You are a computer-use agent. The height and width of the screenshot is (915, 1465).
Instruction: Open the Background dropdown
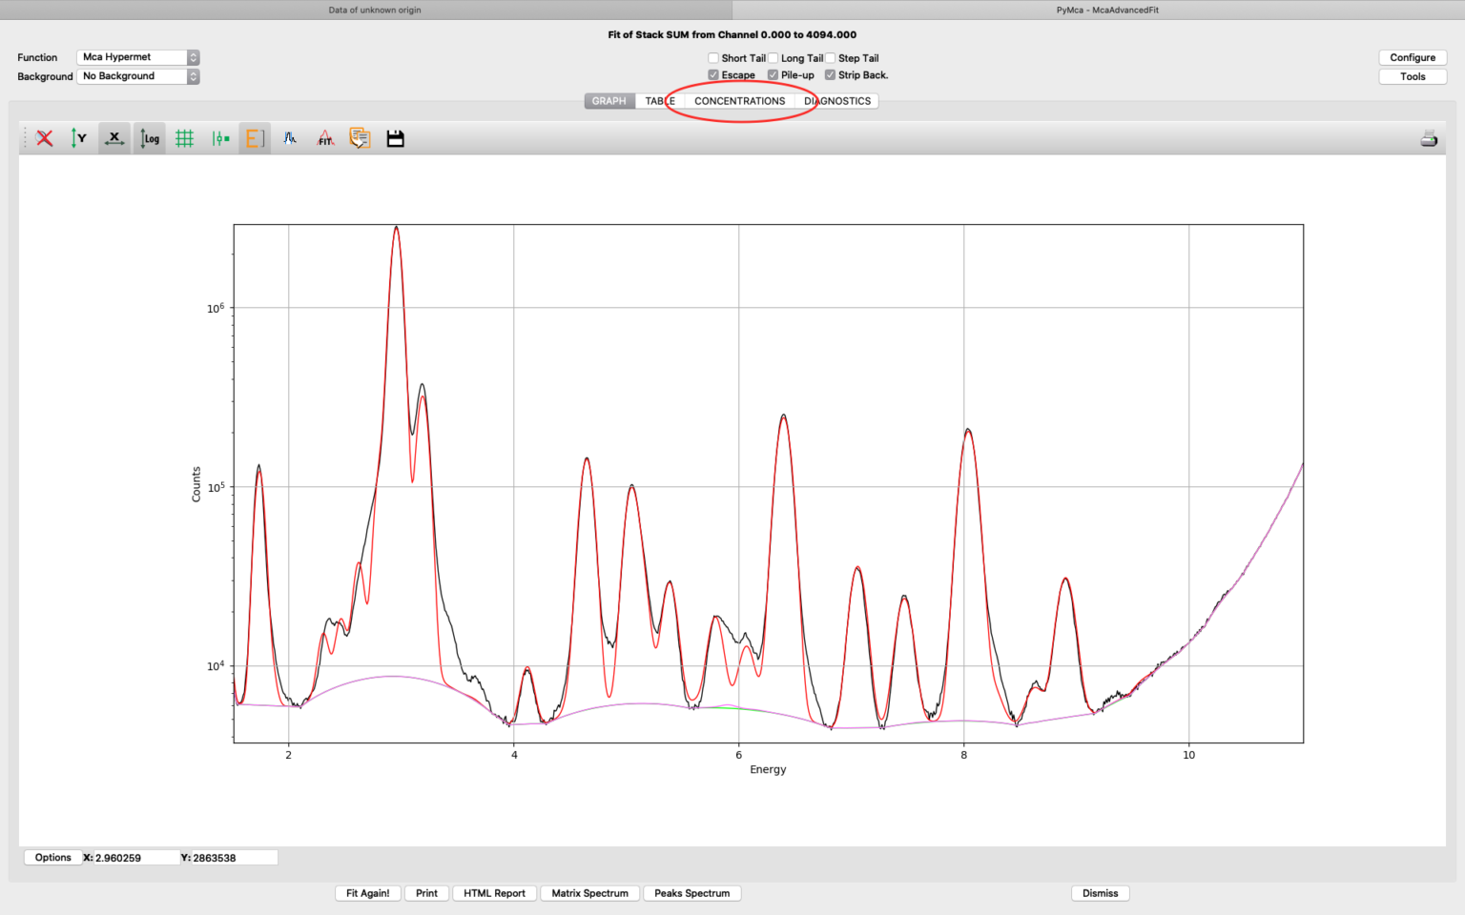138,76
